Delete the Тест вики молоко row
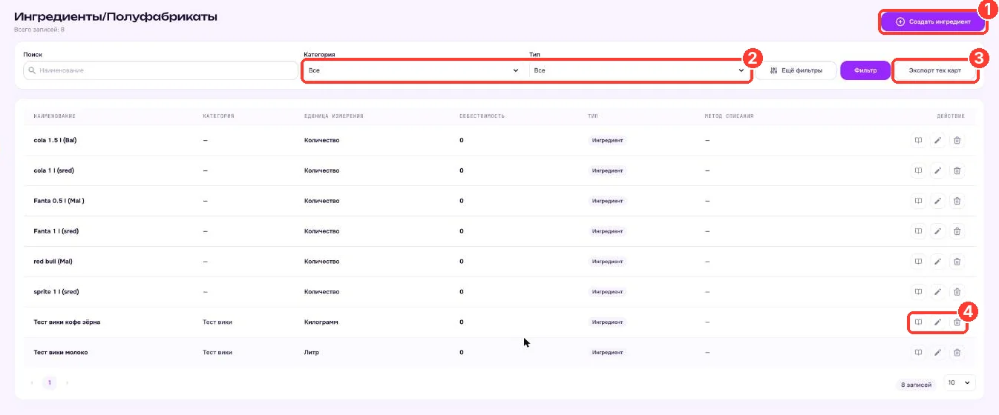This screenshot has height=415, width=999. (x=957, y=353)
